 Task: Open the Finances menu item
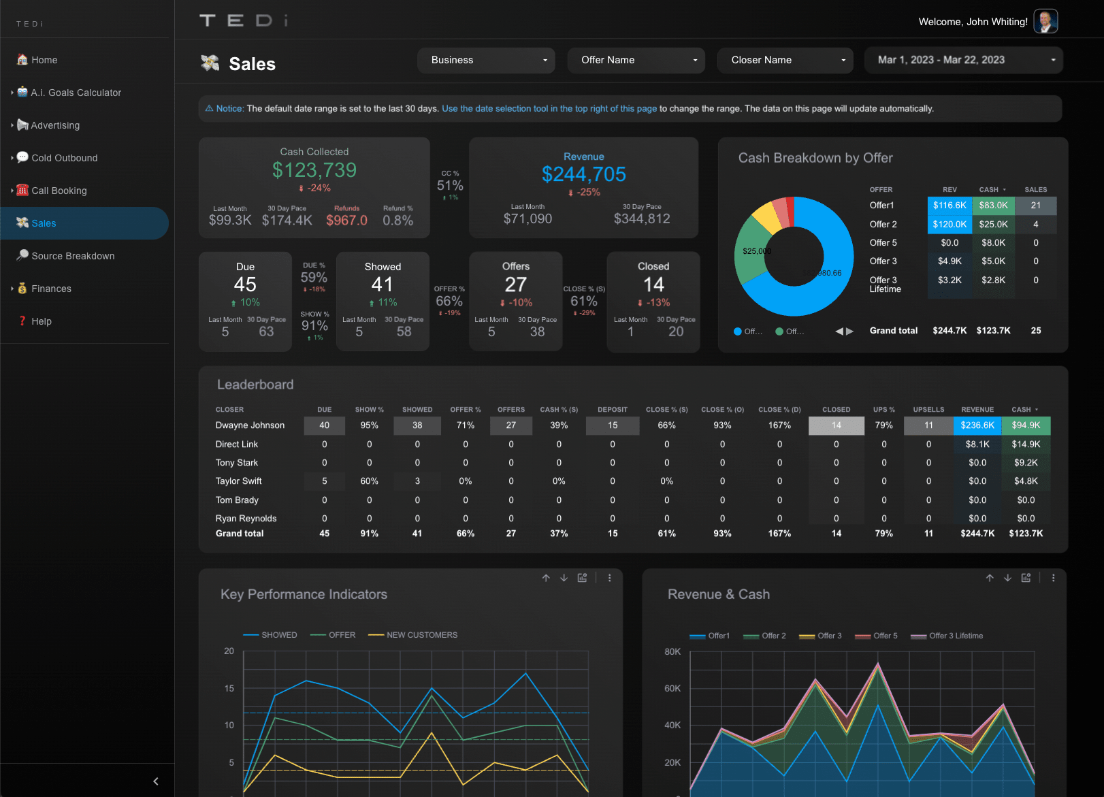pos(84,289)
